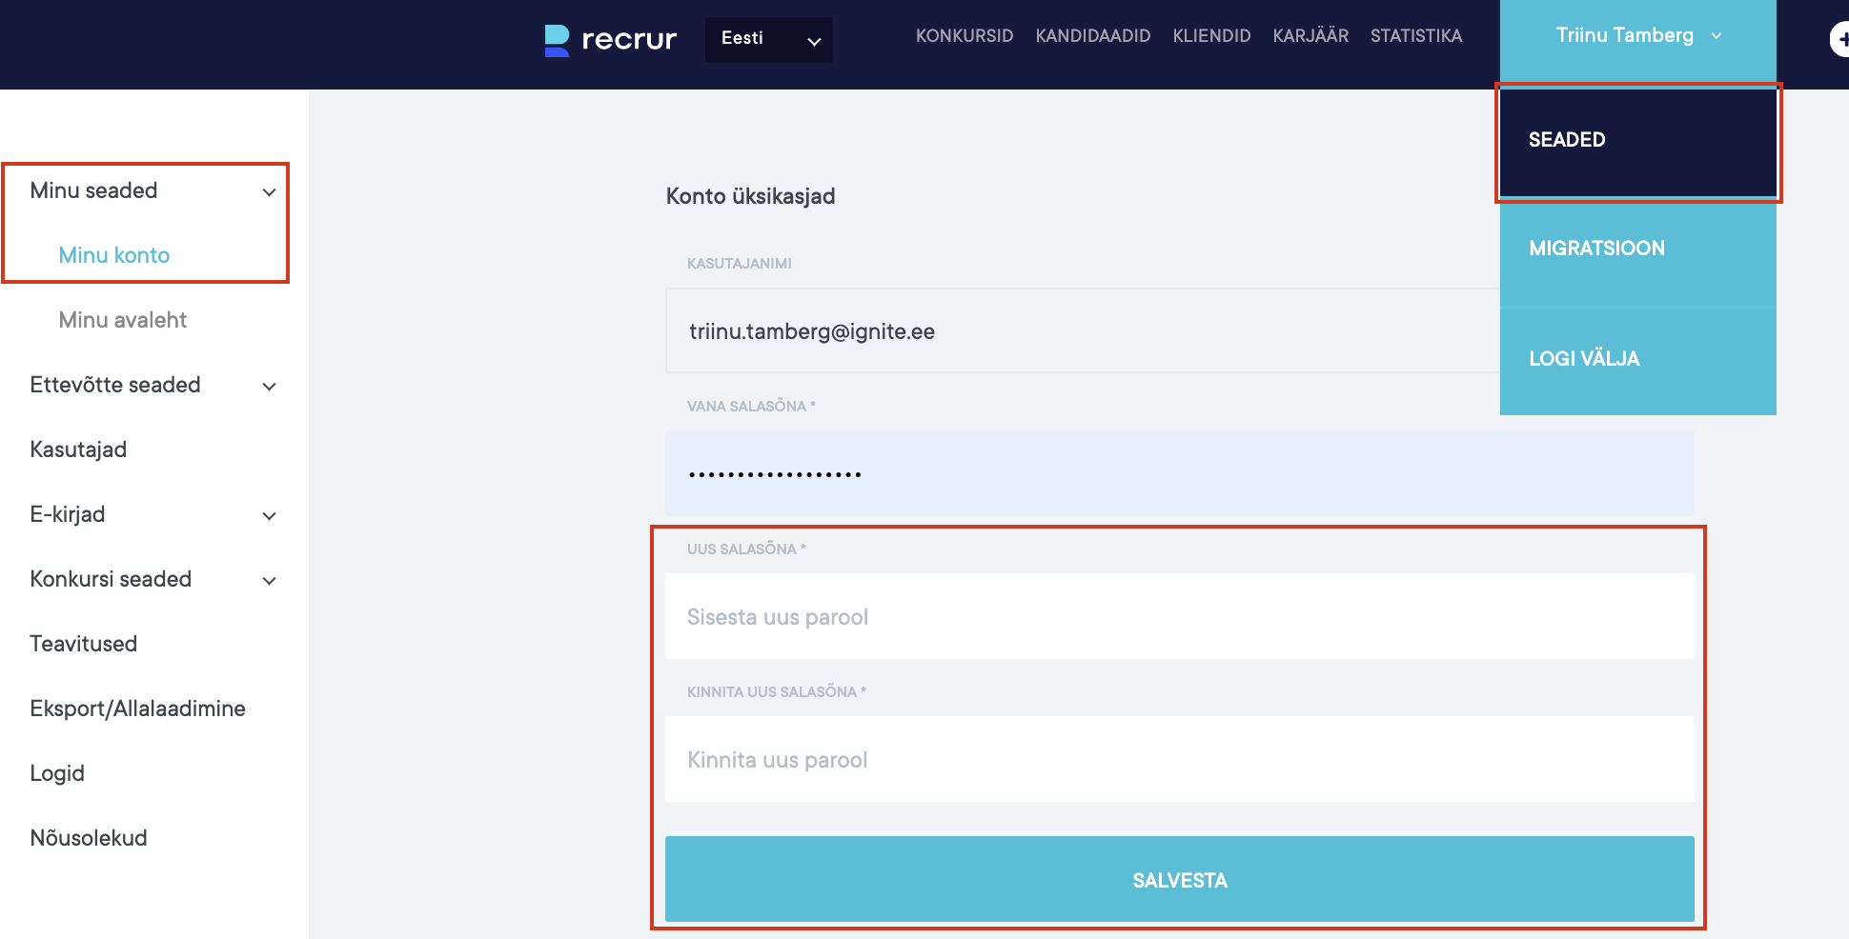Viewport: 1849px width, 939px height.
Task: Choose MIGRATSIOON from the user menu
Action: tap(1637, 250)
